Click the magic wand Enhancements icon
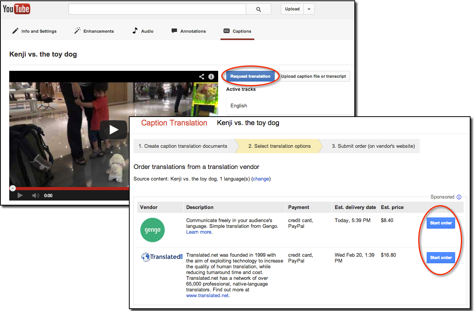Image resolution: width=474 pixels, height=311 pixels. click(x=77, y=31)
